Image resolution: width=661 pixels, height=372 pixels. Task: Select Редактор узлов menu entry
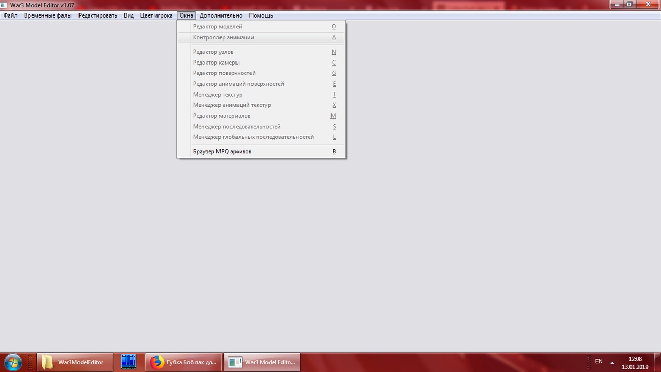tap(213, 52)
